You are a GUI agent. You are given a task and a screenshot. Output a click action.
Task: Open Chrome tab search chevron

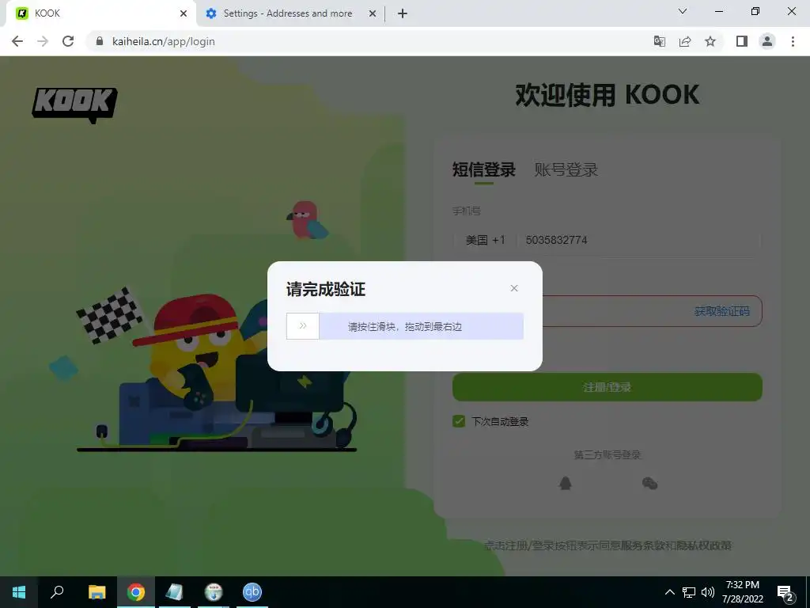pos(683,11)
